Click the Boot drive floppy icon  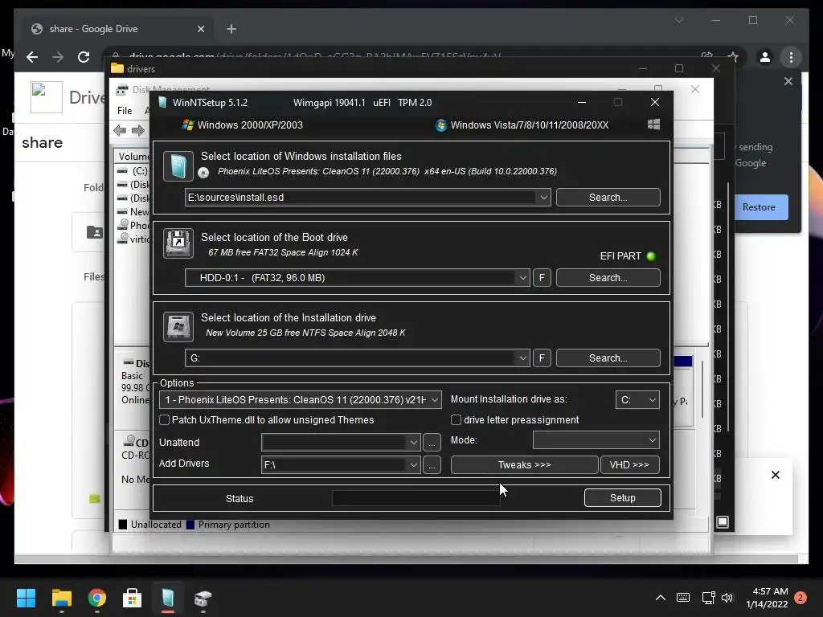pyautogui.click(x=178, y=243)
